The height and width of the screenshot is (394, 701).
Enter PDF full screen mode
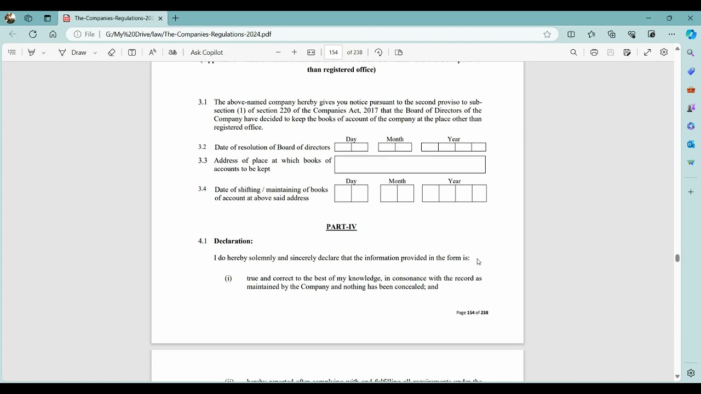(x=647, y=53)
